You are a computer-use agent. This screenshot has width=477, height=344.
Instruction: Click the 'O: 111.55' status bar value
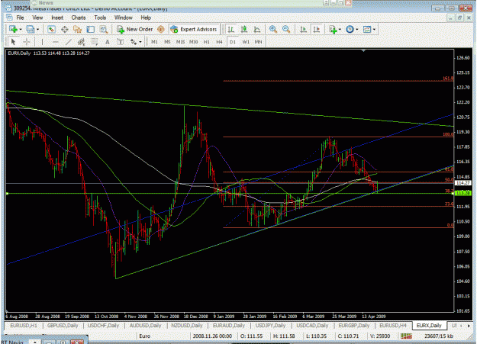point(251,336)
